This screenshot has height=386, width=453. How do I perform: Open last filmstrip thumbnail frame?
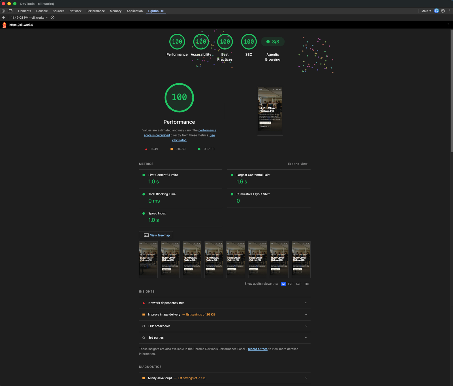point(301,260)
